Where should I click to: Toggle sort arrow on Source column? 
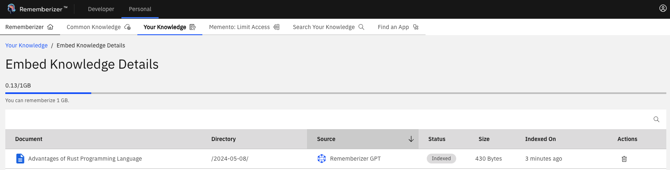[411, 139]
